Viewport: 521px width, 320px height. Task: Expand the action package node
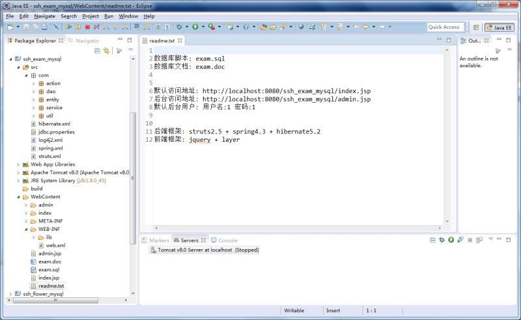(x=34, y=83)
